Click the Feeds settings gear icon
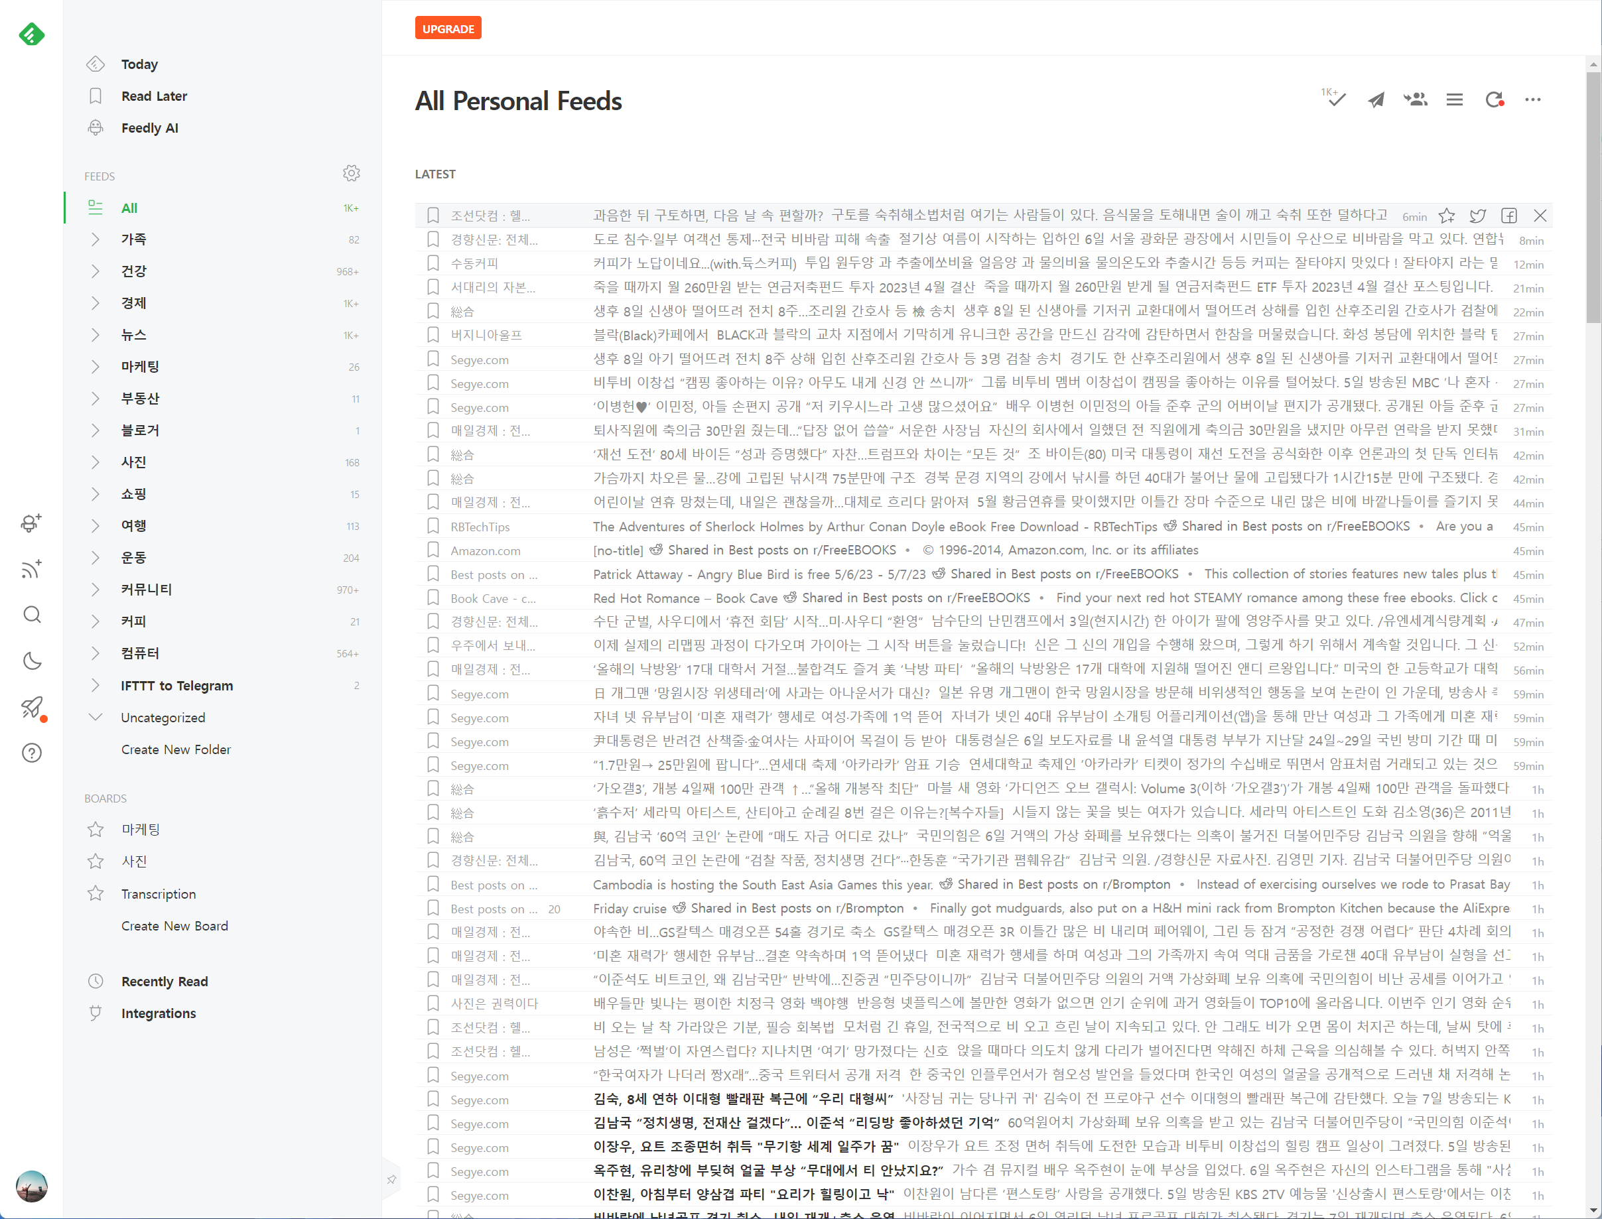 (x=351, y=173)
